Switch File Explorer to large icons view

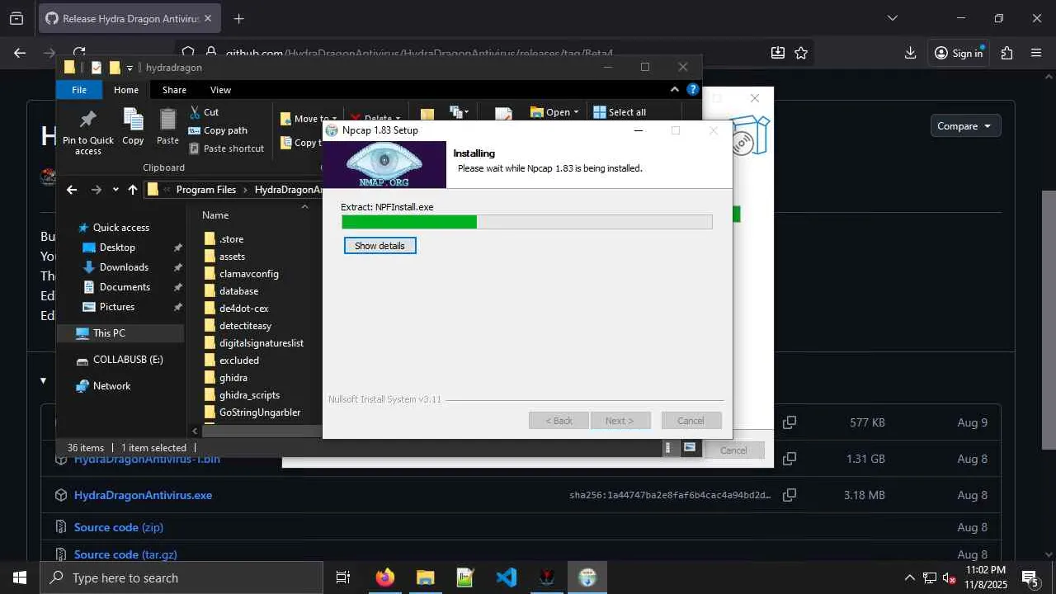(x=690, y=448)
